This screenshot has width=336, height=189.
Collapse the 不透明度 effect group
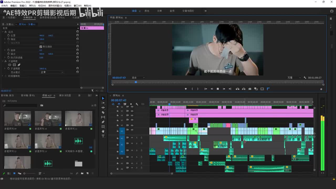(x=3, y=61)
